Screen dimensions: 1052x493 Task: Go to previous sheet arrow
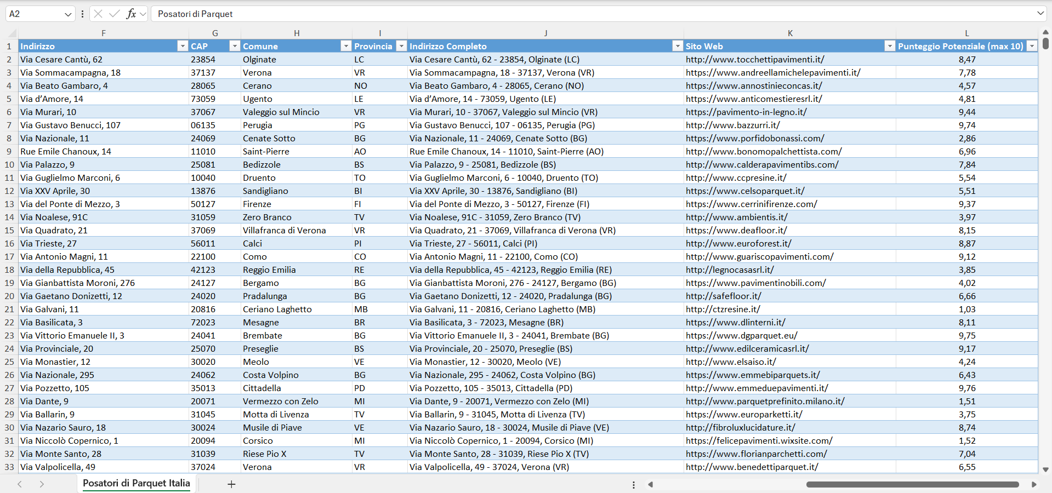point(20,484)
